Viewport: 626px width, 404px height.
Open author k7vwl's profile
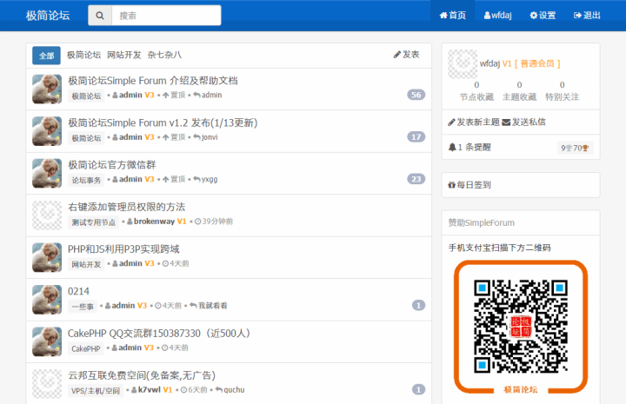point(150,389)
